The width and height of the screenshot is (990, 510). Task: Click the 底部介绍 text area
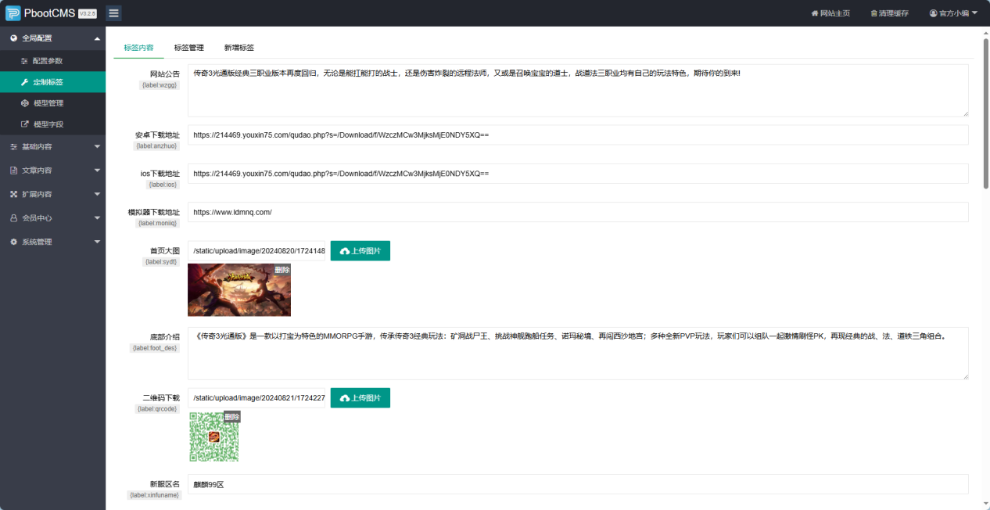point(578,354)
